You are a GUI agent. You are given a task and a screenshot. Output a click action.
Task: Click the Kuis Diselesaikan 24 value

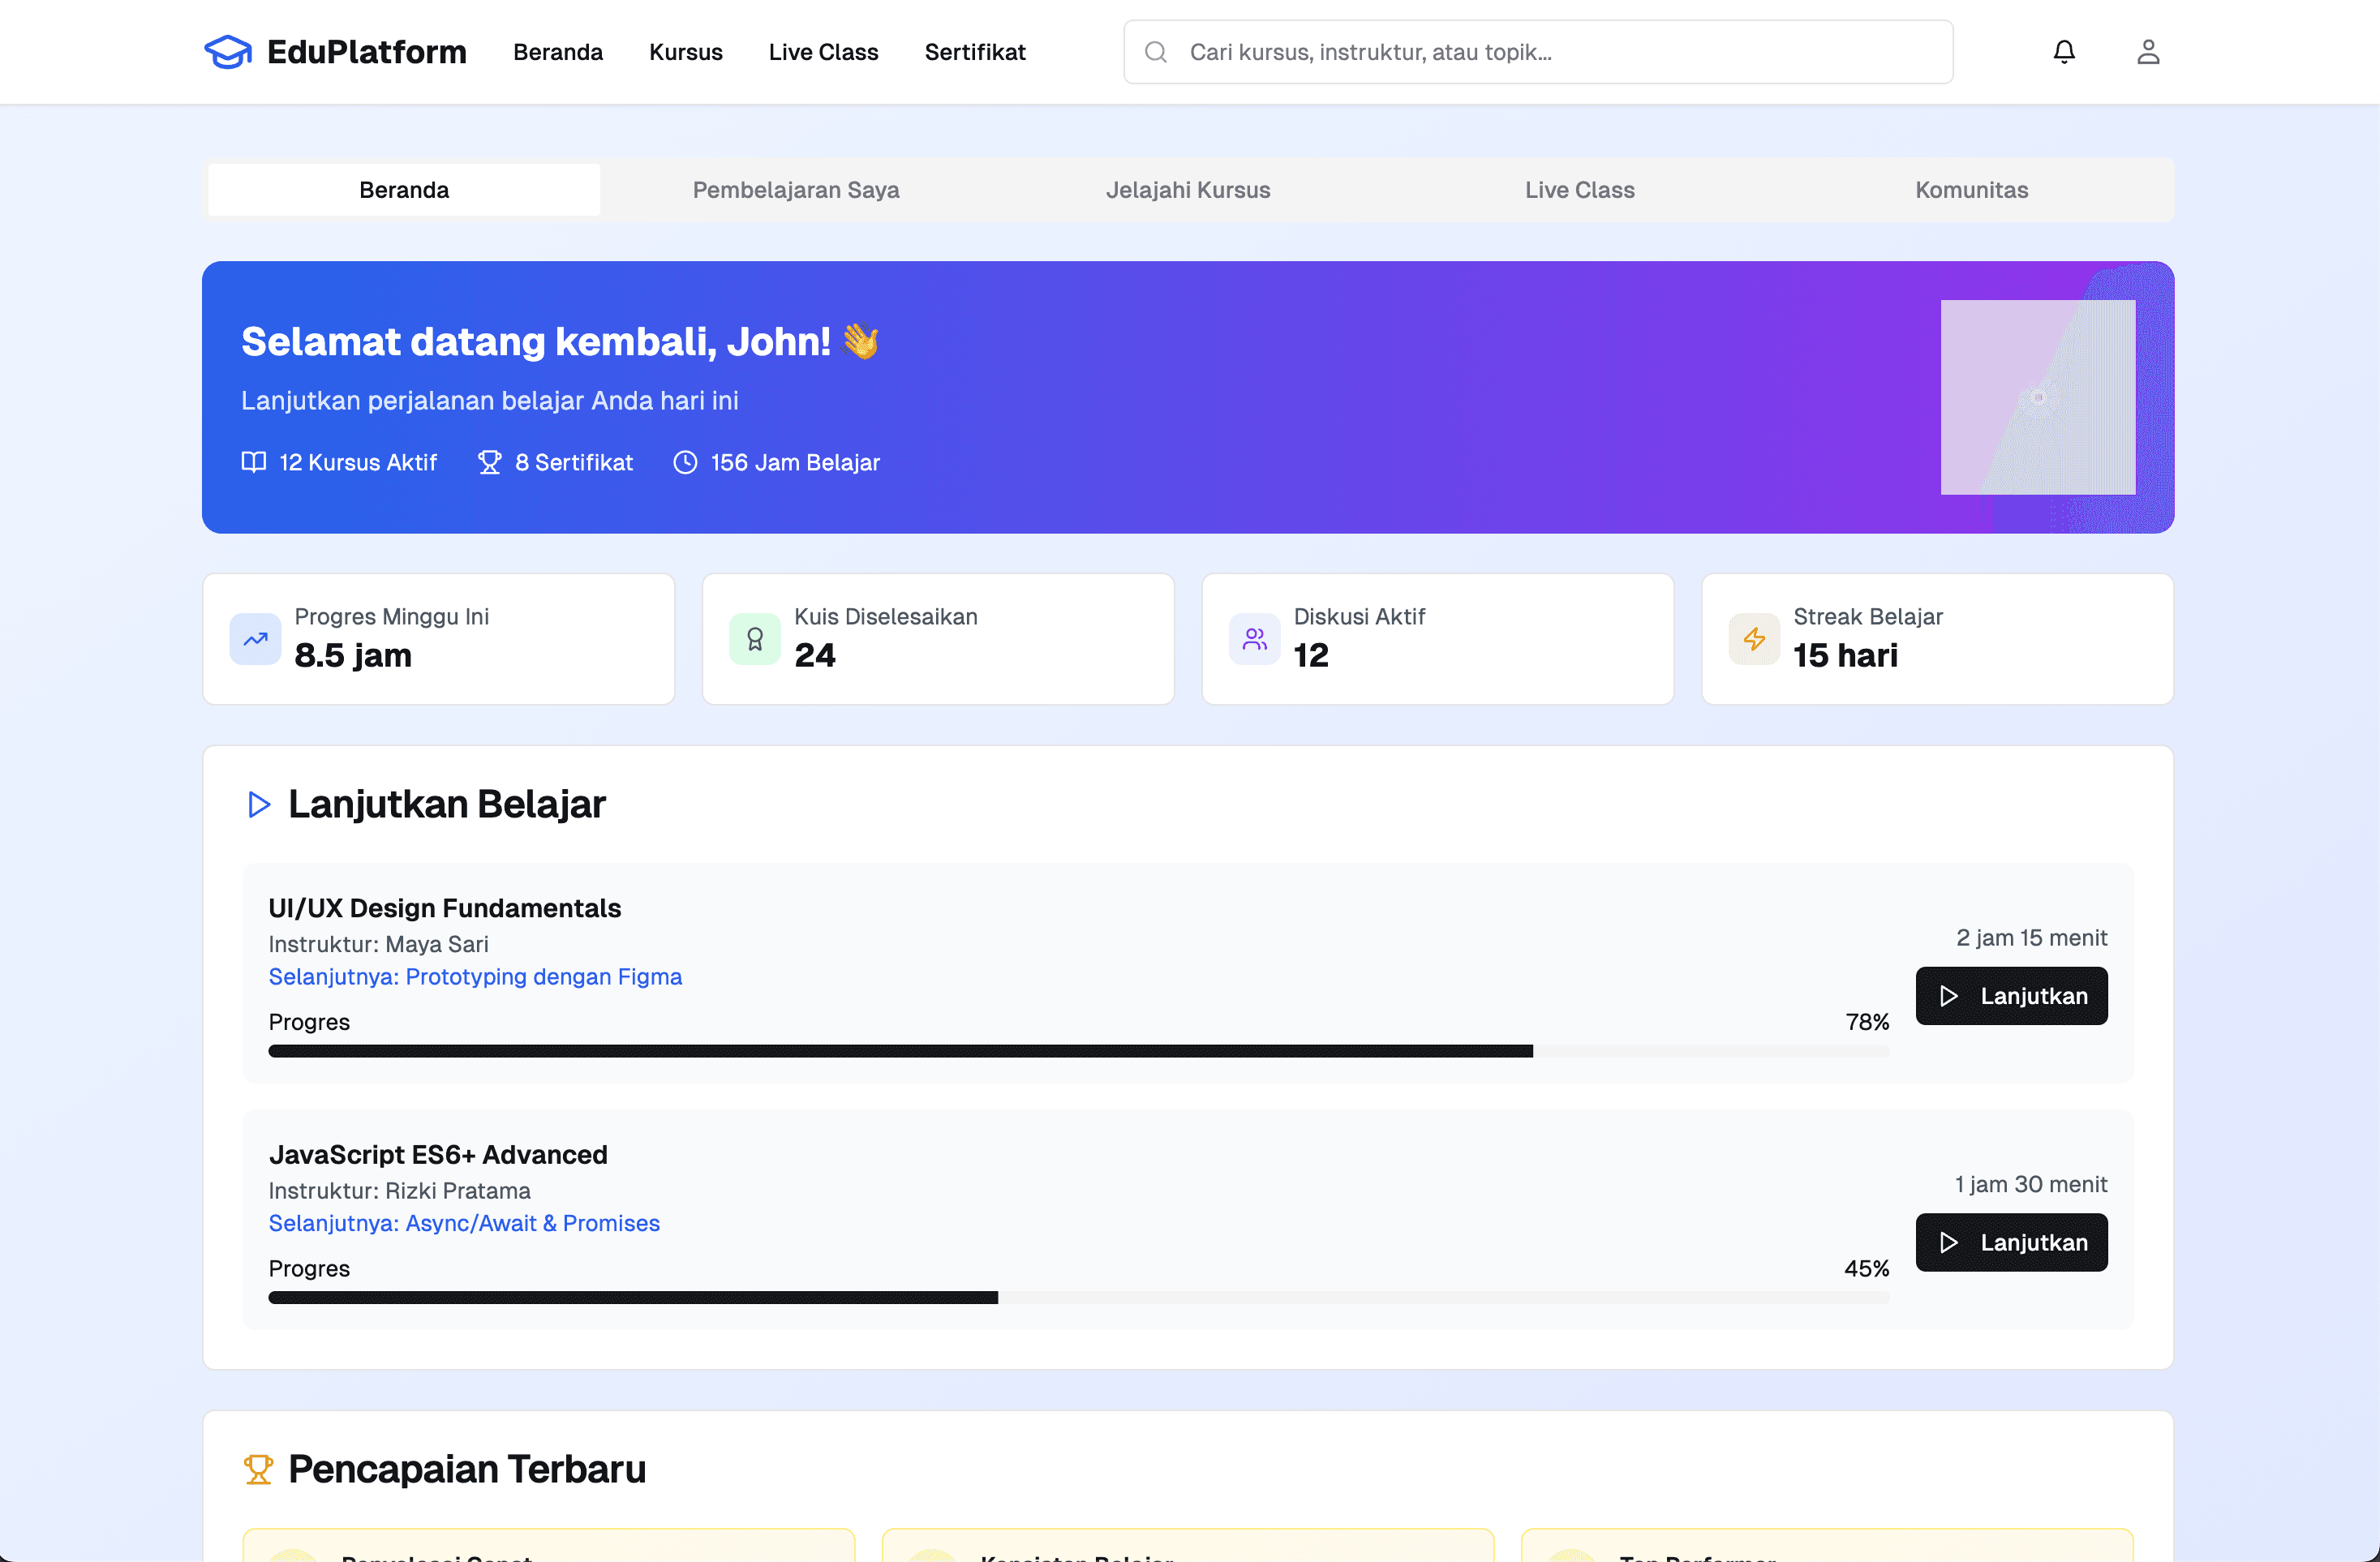[x=815, y=655]
